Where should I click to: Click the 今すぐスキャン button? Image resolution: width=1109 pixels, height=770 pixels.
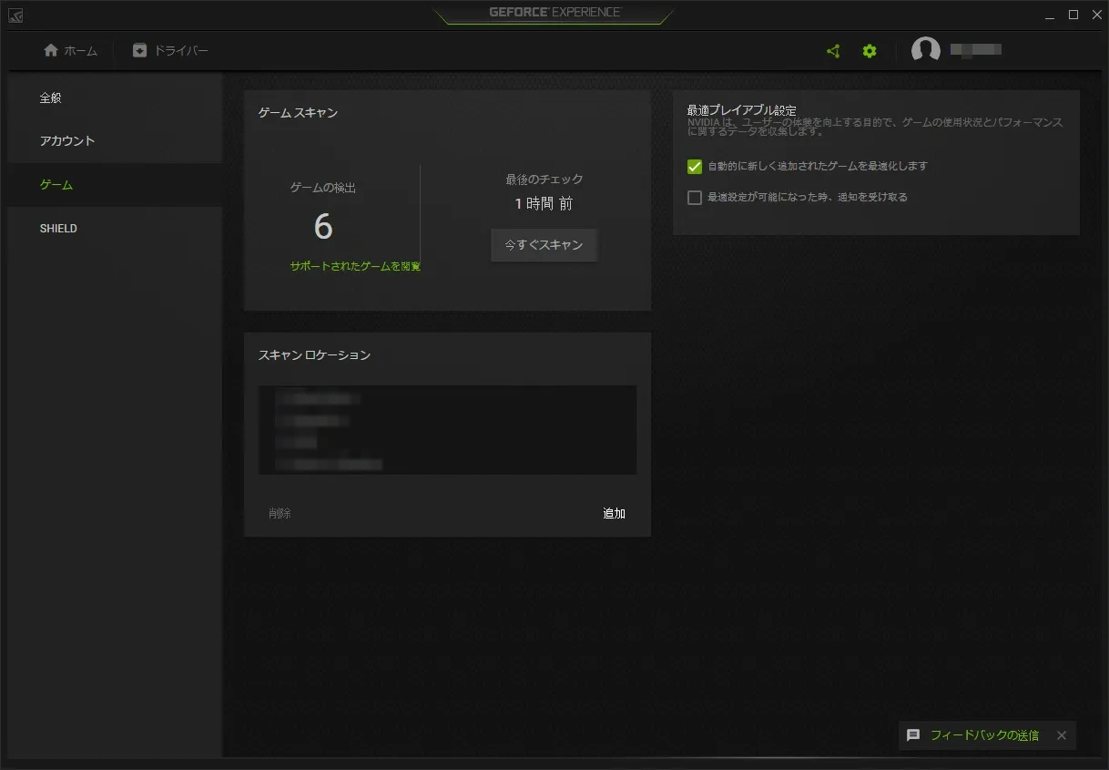tap(544, 245)
